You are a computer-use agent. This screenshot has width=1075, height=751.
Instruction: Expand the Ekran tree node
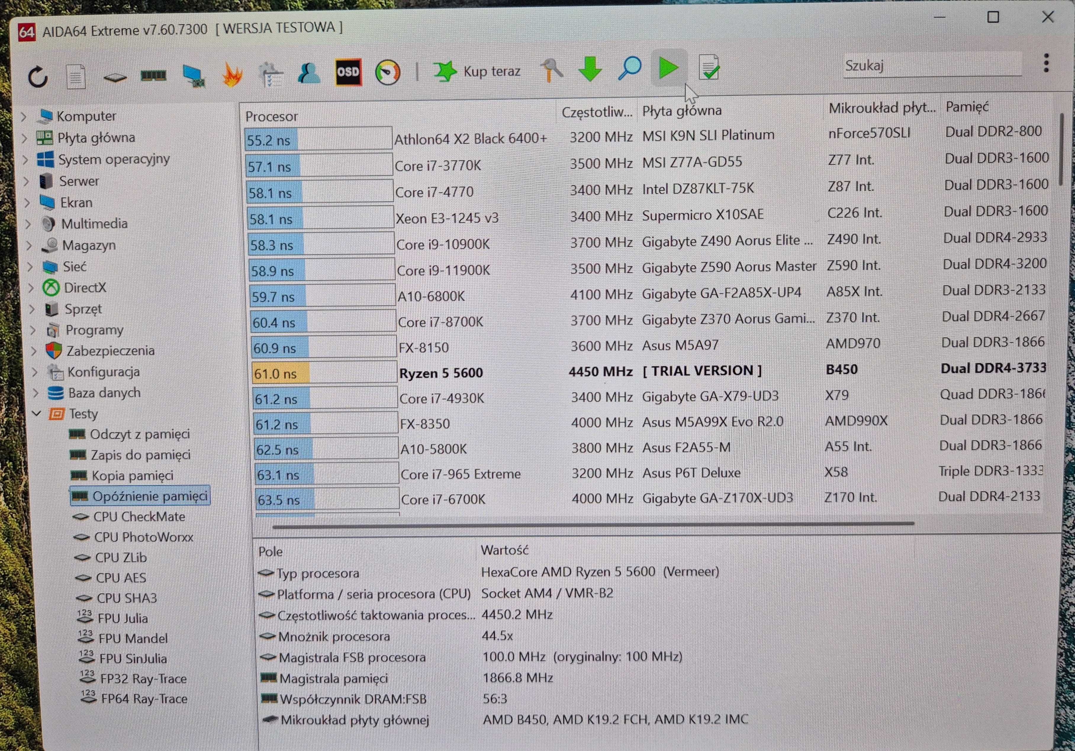pyautogui.click(x=28, y=203)
